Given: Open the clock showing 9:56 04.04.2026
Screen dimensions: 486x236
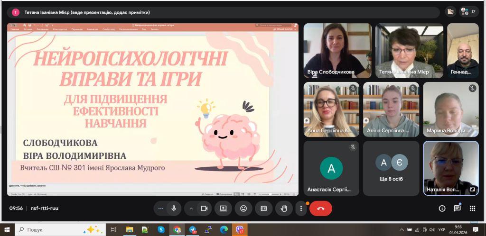Looking at the screenshot, I should click(458, 229).
